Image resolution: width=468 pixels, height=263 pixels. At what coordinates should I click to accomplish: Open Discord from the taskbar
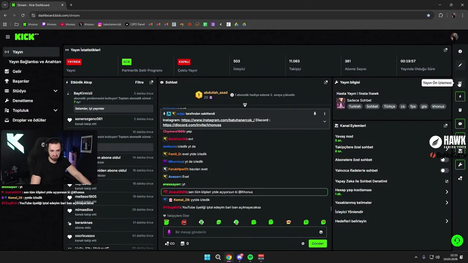point(239,257)
